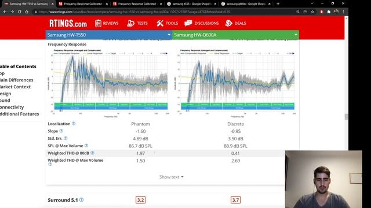
Task: Open the Tools menu
Action: [x=167, y=23]
